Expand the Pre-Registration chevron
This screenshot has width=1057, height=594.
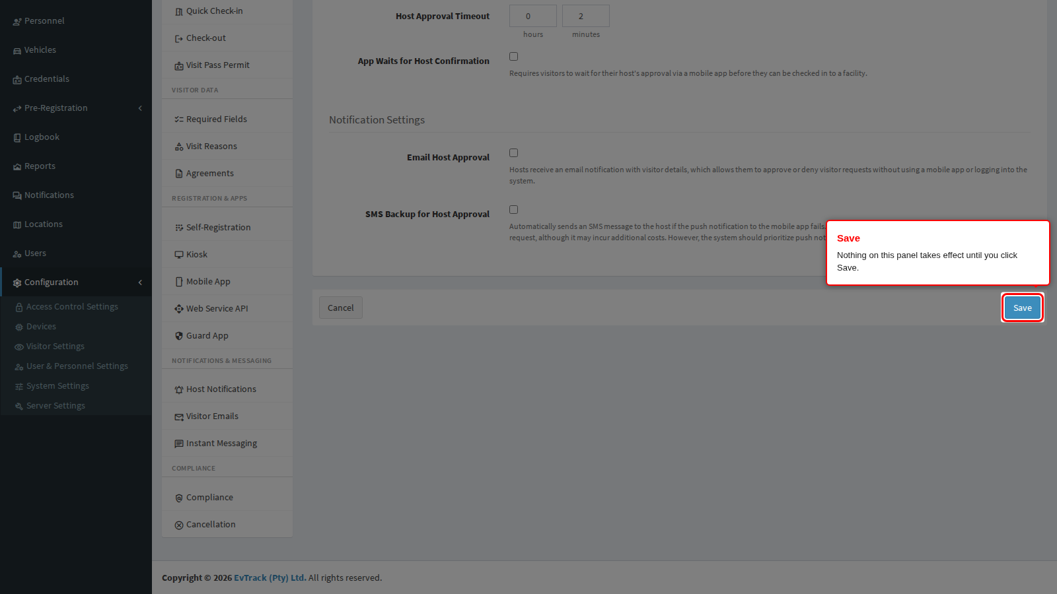(x=140, y=108)
